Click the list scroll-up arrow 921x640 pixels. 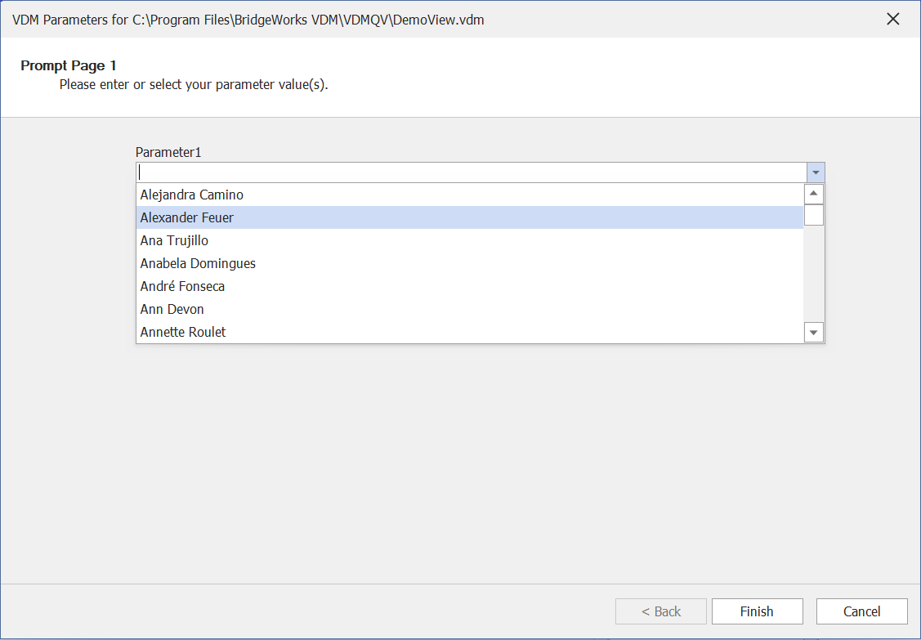click(x=813, y=194)
